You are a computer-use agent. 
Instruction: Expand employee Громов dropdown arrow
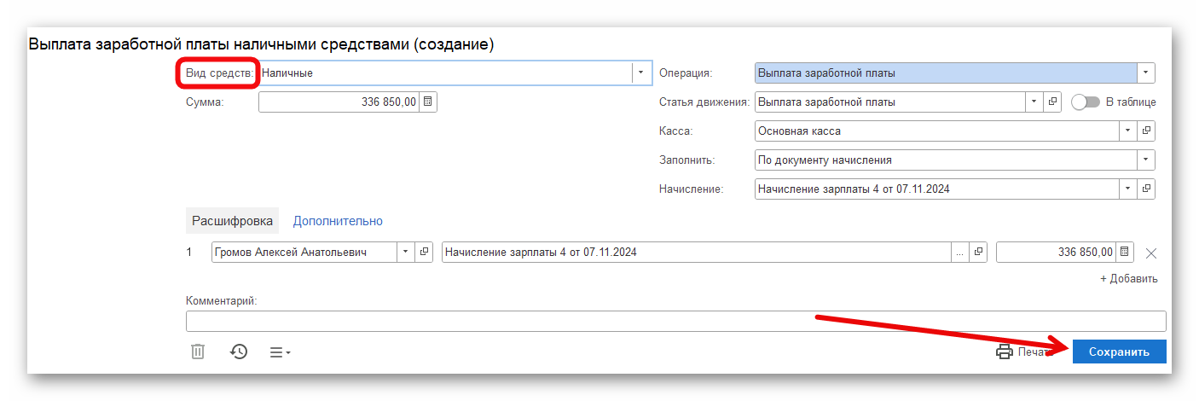[406, 253]
